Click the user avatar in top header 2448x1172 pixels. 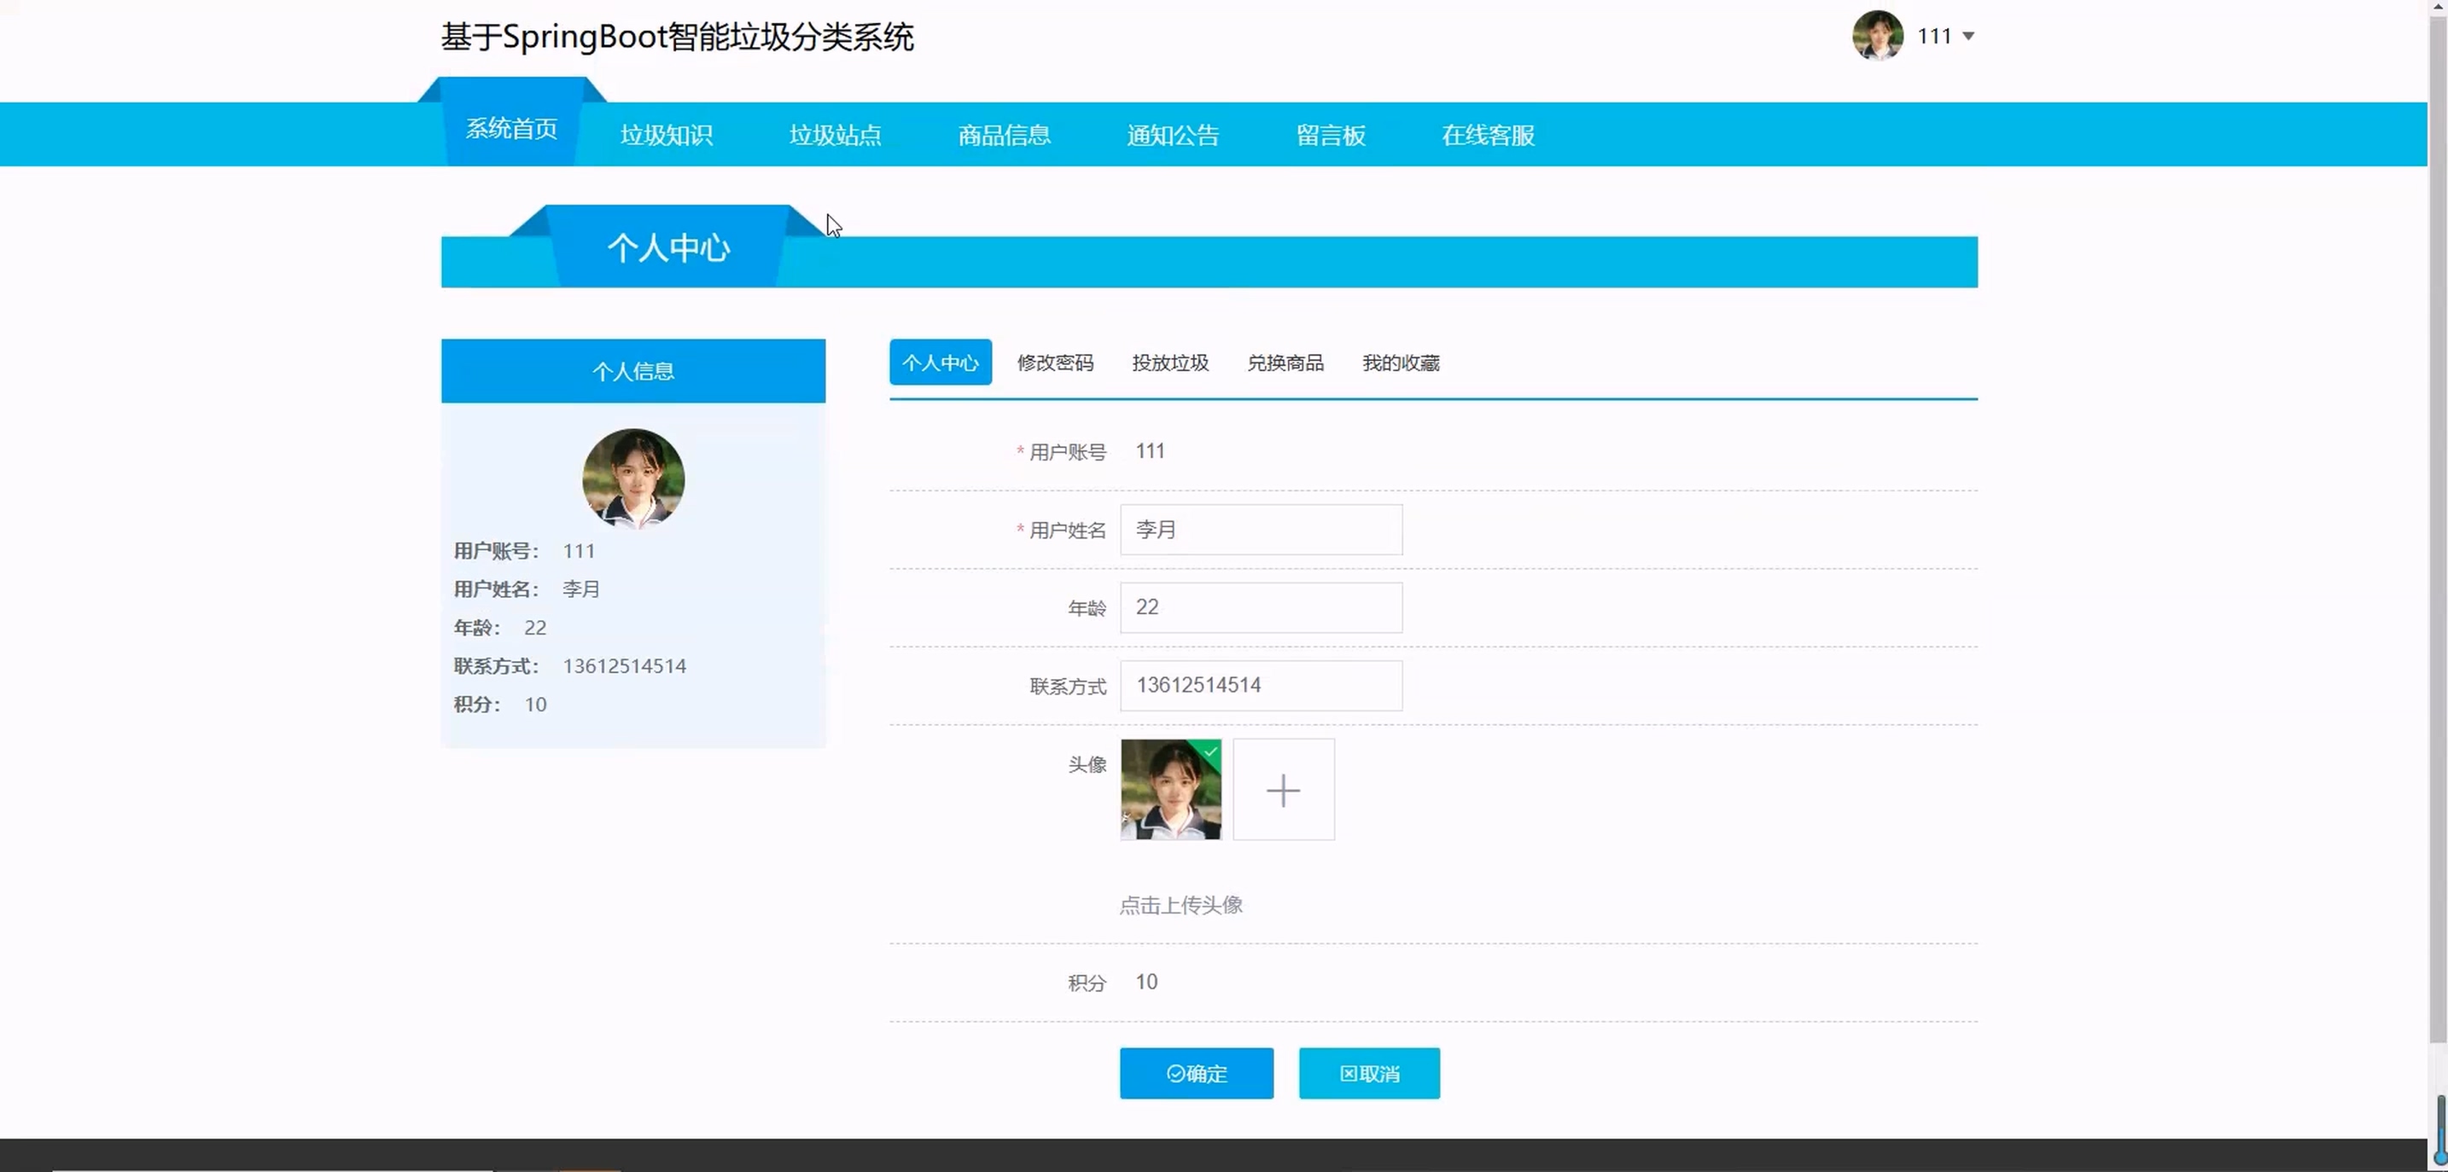click(1877, 36)
